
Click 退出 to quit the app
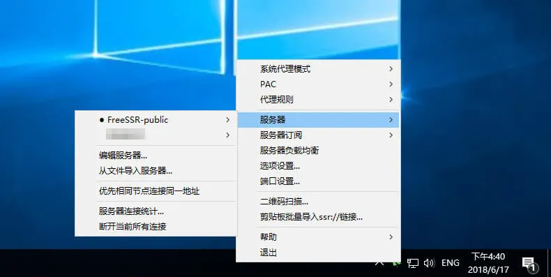coord(318,253)
